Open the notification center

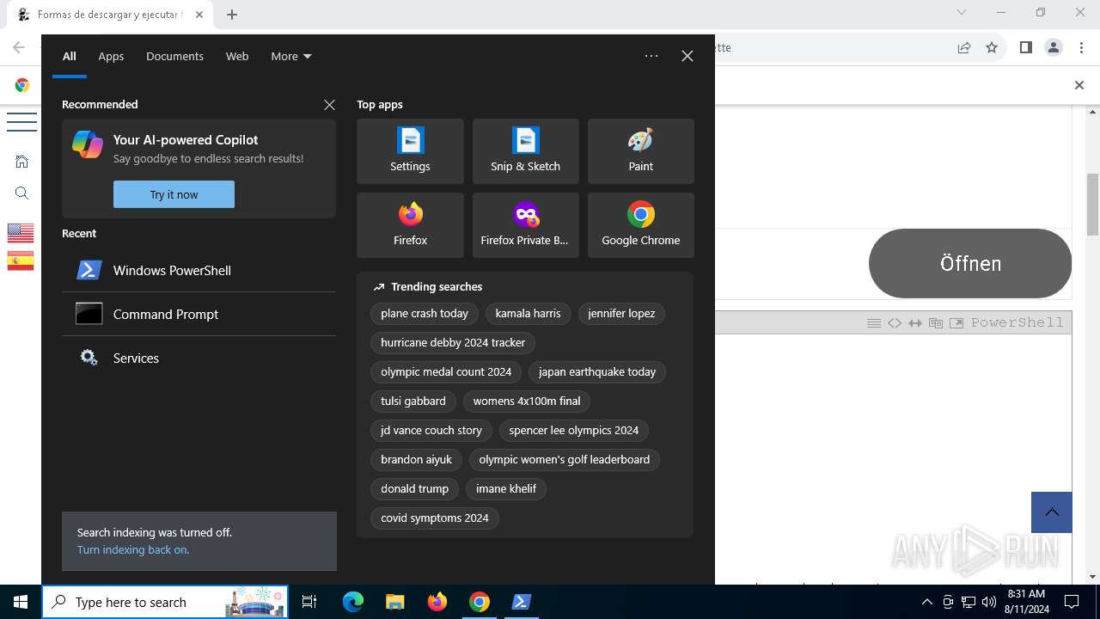1072,602
